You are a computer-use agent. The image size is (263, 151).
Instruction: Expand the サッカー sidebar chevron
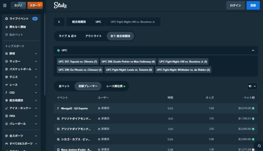[x=36, y=61]
